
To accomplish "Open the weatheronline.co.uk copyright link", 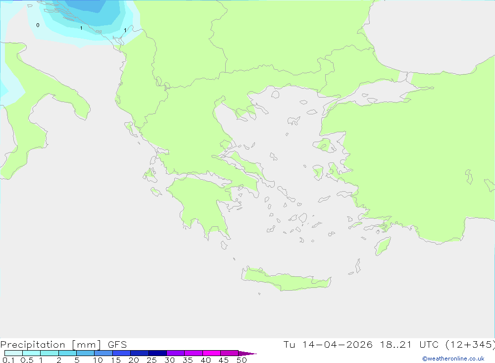I will [453, 359].
